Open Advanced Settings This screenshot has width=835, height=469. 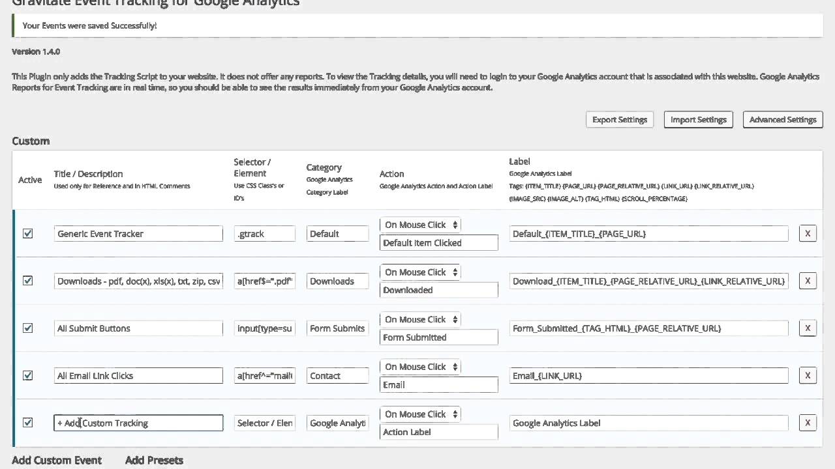[782, 120]
